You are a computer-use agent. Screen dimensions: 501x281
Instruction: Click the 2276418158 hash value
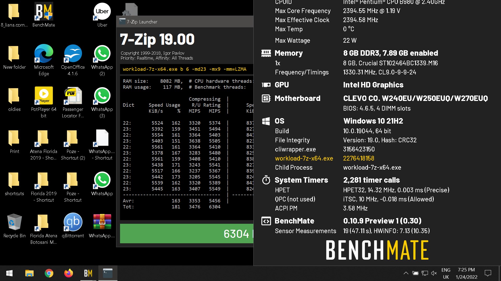359,158
